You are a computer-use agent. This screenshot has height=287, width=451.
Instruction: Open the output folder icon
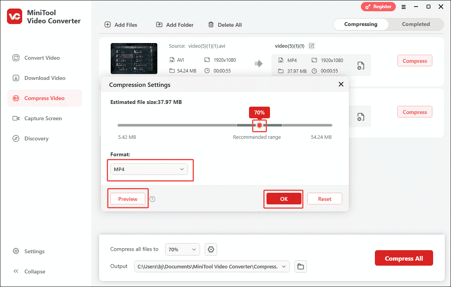pyautogui.click(x=301, y=266)
